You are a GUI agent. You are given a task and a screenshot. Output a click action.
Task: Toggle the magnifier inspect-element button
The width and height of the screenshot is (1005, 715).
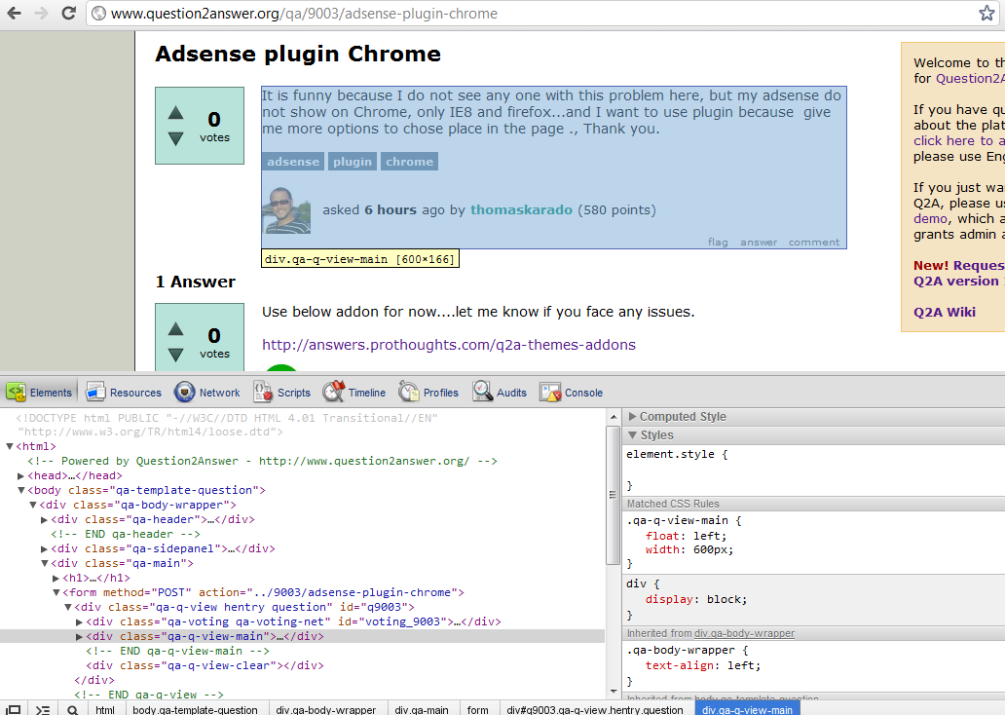coord(72,710)
